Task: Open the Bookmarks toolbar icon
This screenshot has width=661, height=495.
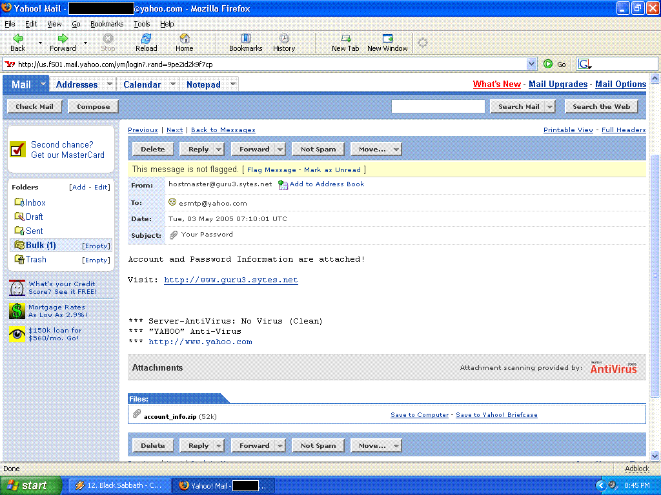Action: pos(245,39)
